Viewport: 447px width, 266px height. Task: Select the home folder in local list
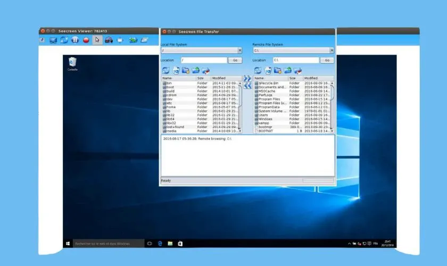pyautogui.click(x=171, y=107)
